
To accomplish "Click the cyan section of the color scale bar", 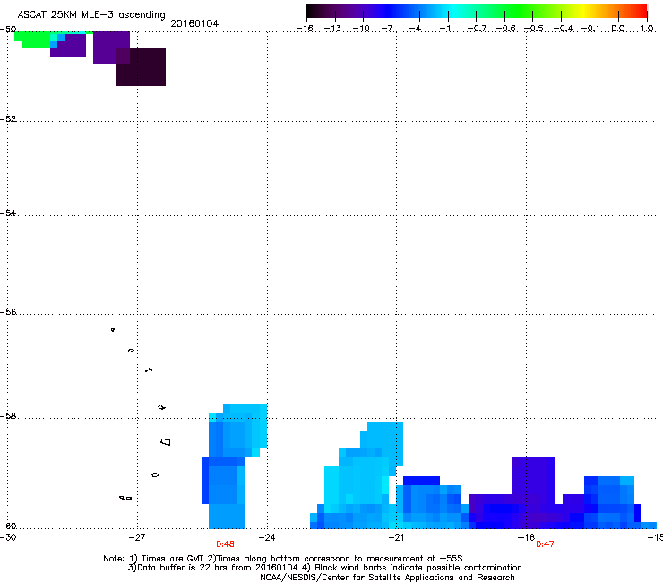I will click(452, 12).
